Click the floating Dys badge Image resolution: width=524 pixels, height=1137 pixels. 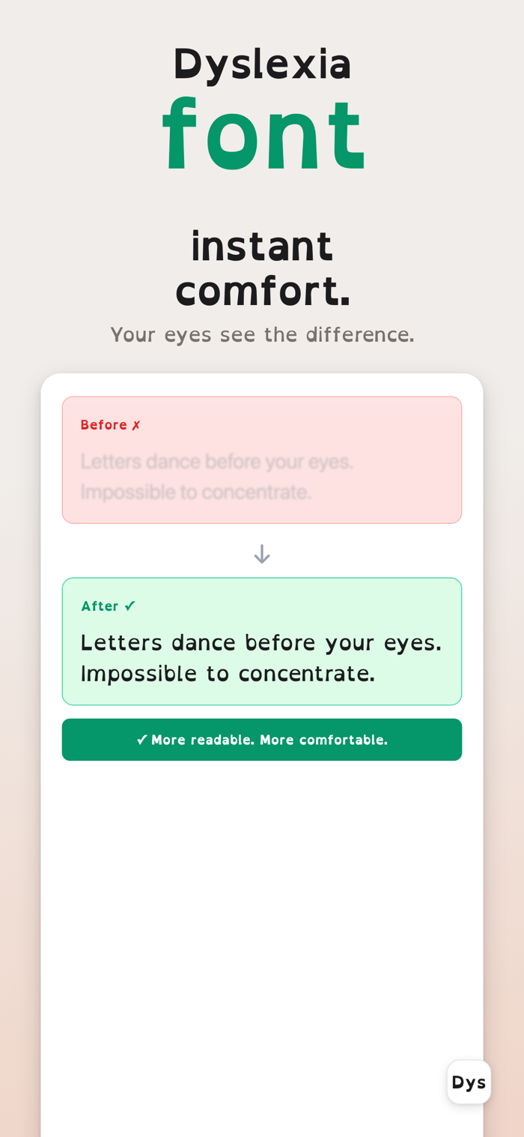point(469,1081)
